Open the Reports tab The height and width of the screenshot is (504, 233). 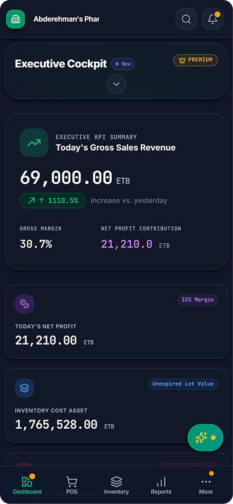(x=161, y=485)
